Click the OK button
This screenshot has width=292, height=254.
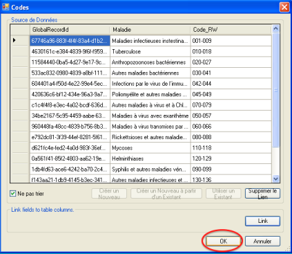(x=223, y=241)
